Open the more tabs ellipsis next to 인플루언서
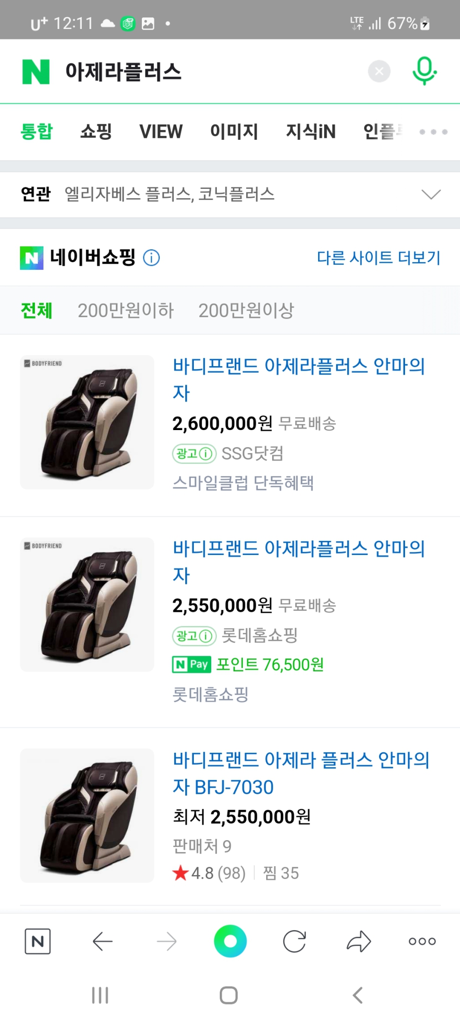460x1023 pixels. tap(433, 131)
